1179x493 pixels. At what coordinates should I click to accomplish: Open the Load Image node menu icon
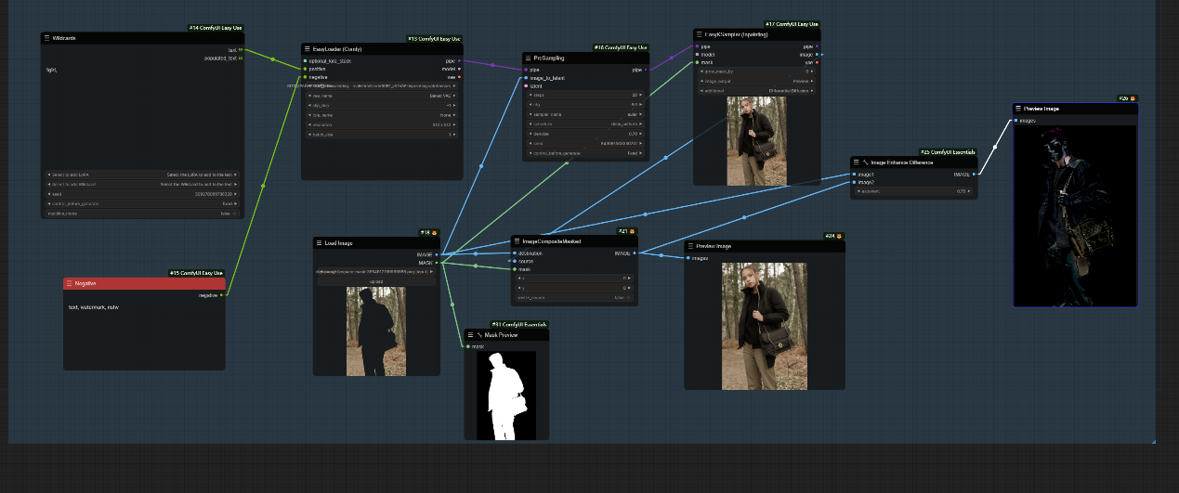[x=319, y=242]
